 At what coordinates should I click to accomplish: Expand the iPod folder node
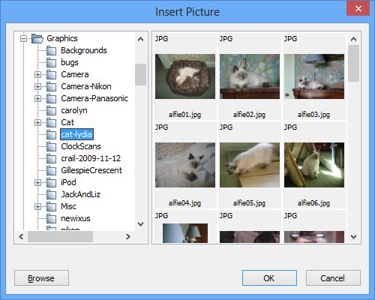(x=37, y=182)
